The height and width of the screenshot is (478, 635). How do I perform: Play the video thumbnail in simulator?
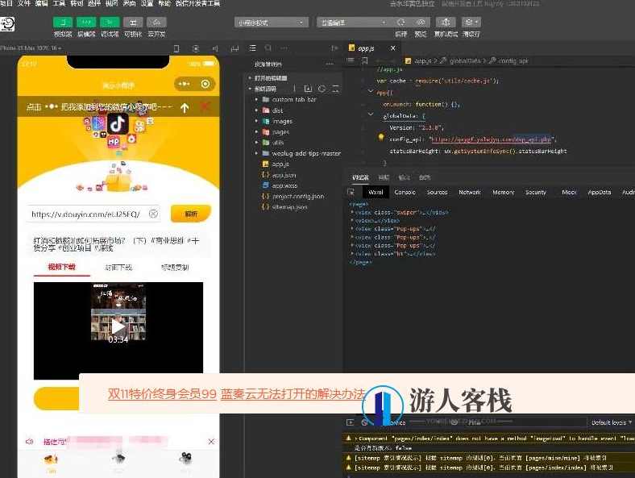[x=118, y=326]
